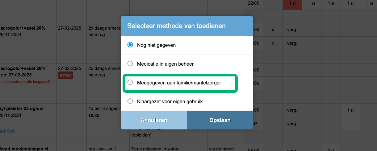The height and width of the screenshot is (151, 377).
Task: Click the "via de mond" cell
Action: point(221,148)
